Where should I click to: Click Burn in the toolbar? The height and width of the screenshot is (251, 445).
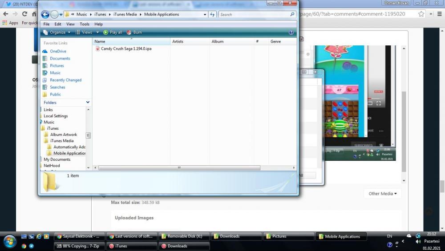pos(134,32)
